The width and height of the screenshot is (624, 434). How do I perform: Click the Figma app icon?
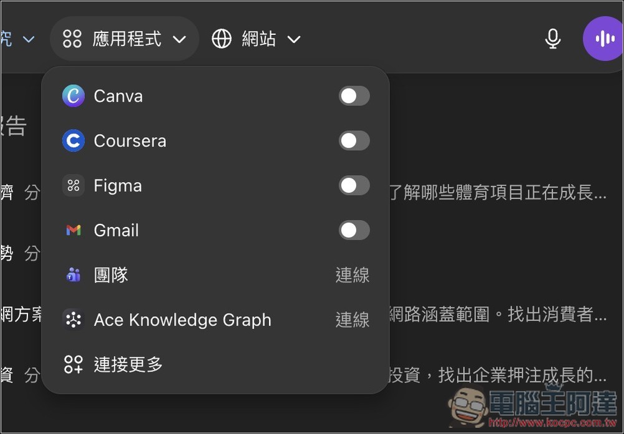pos(73,186)
